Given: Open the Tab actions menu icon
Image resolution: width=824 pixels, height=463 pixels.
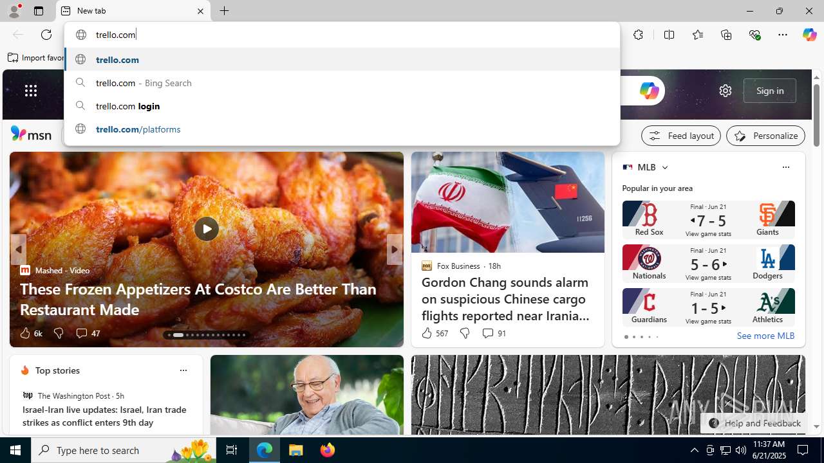Looking at the screenshot, I should point(39,11).
